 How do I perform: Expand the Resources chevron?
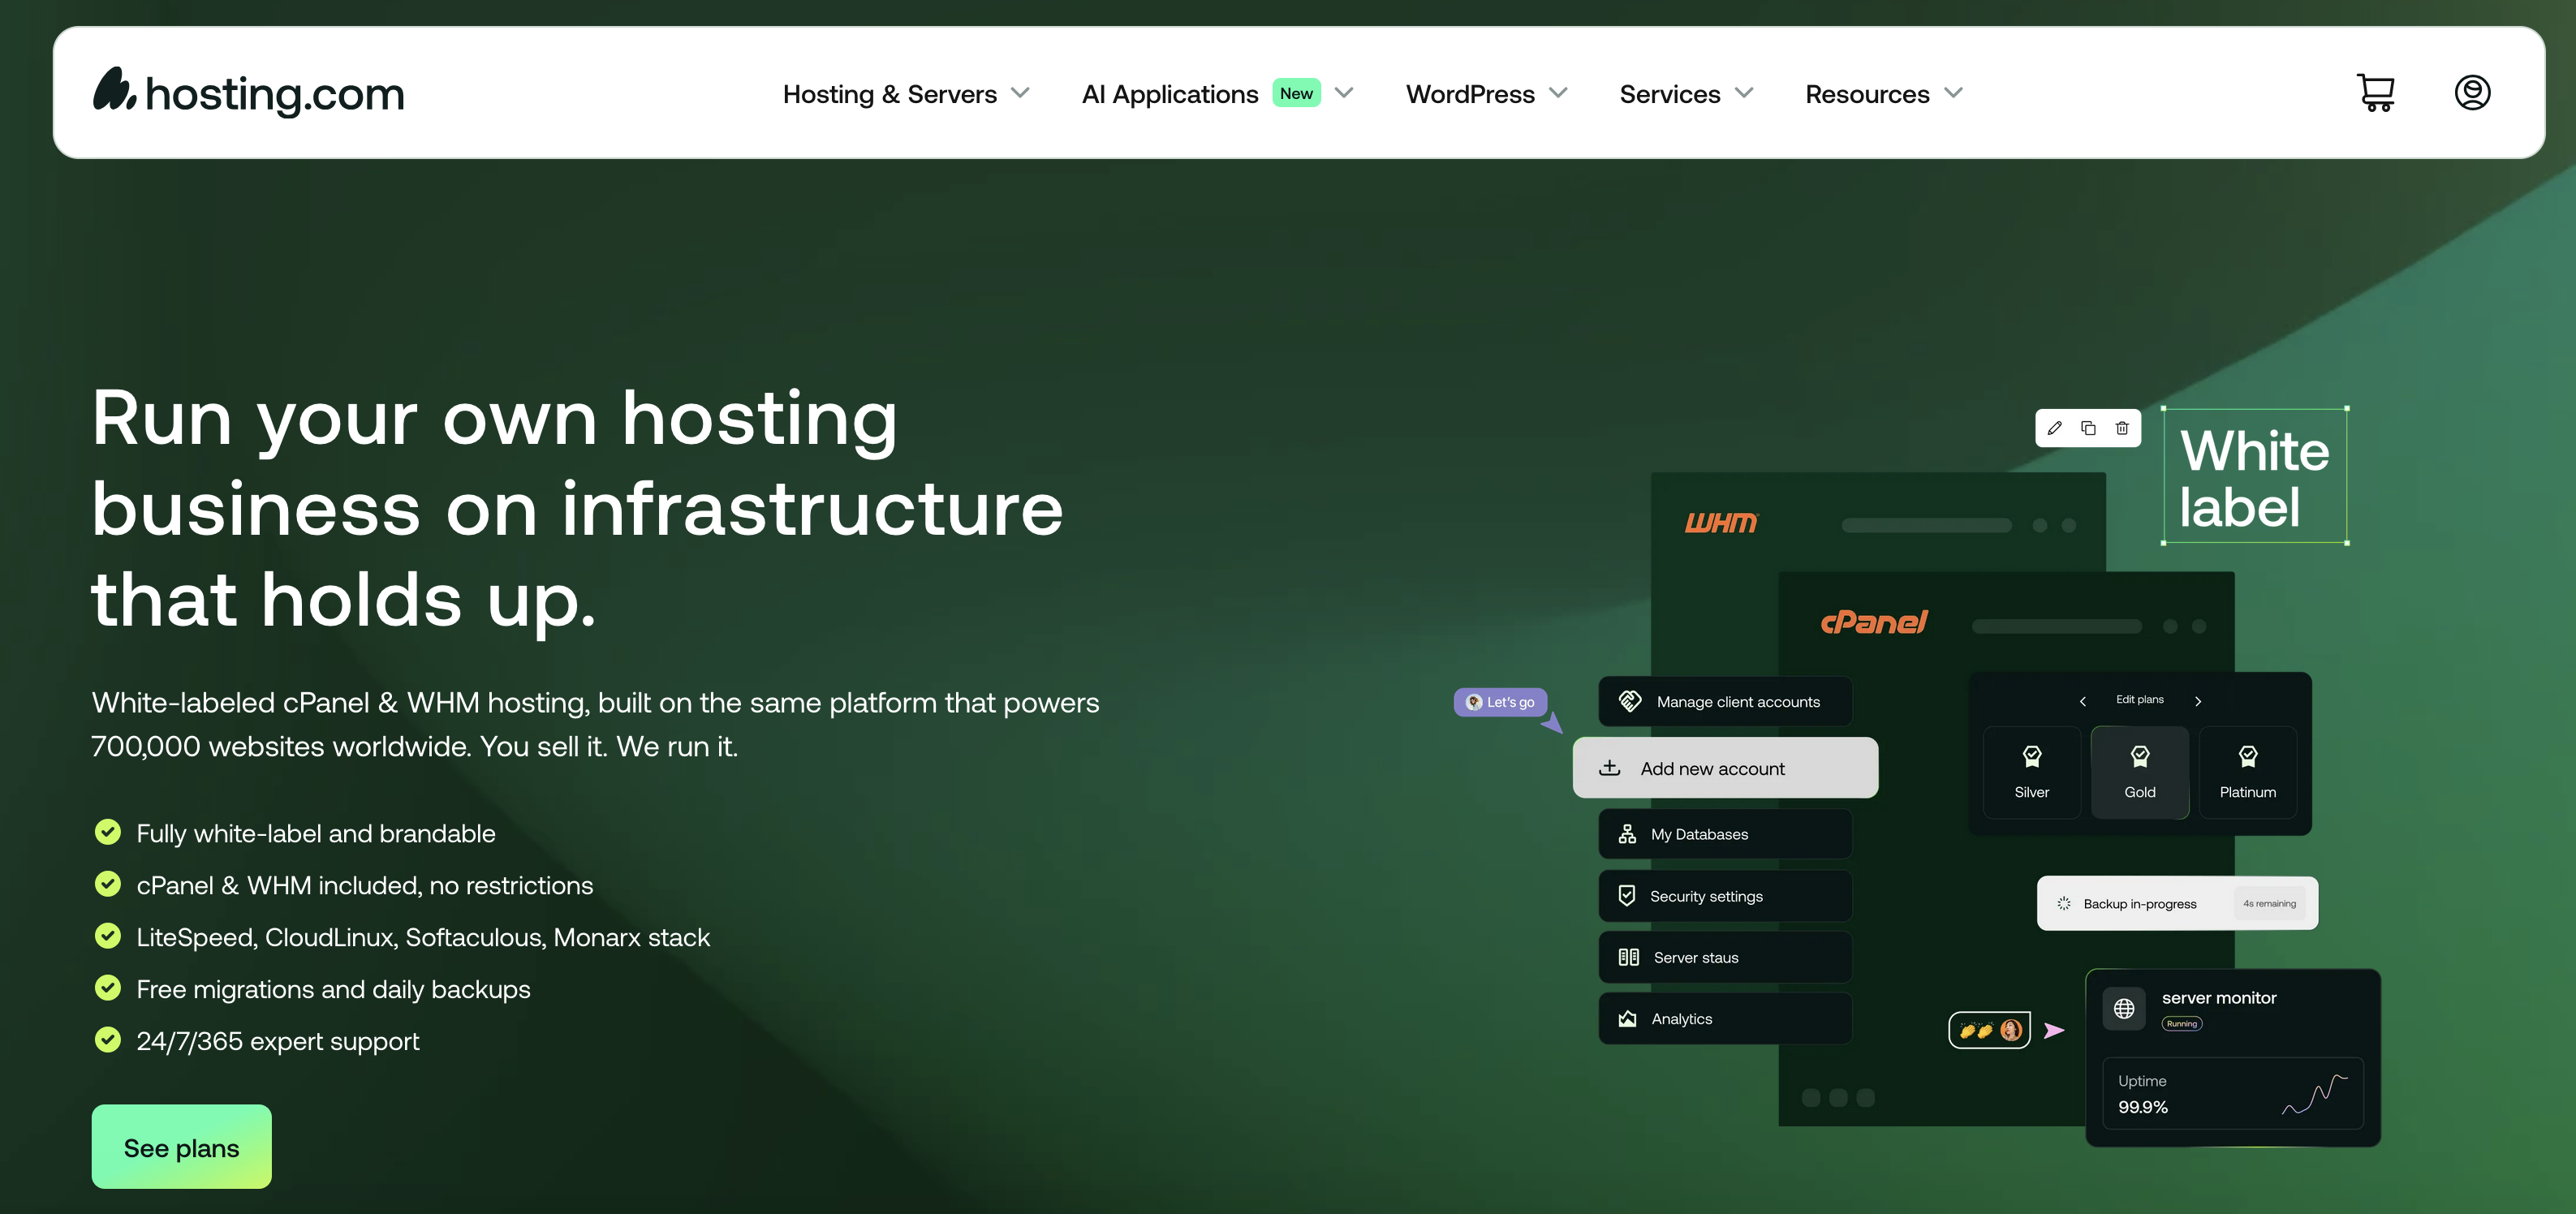1953,93
